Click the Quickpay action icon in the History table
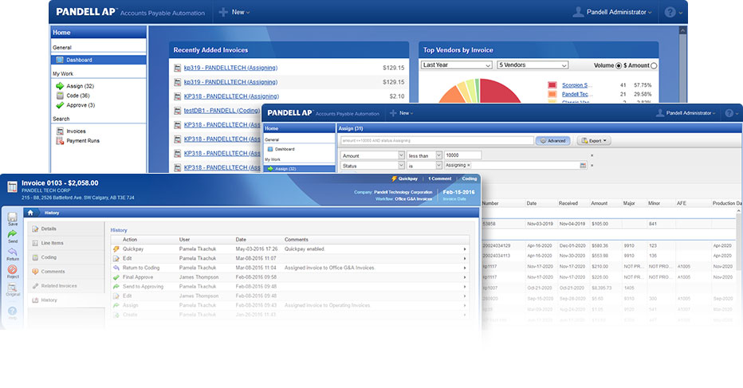Viewport: 743px width, 388px height. 116,249
